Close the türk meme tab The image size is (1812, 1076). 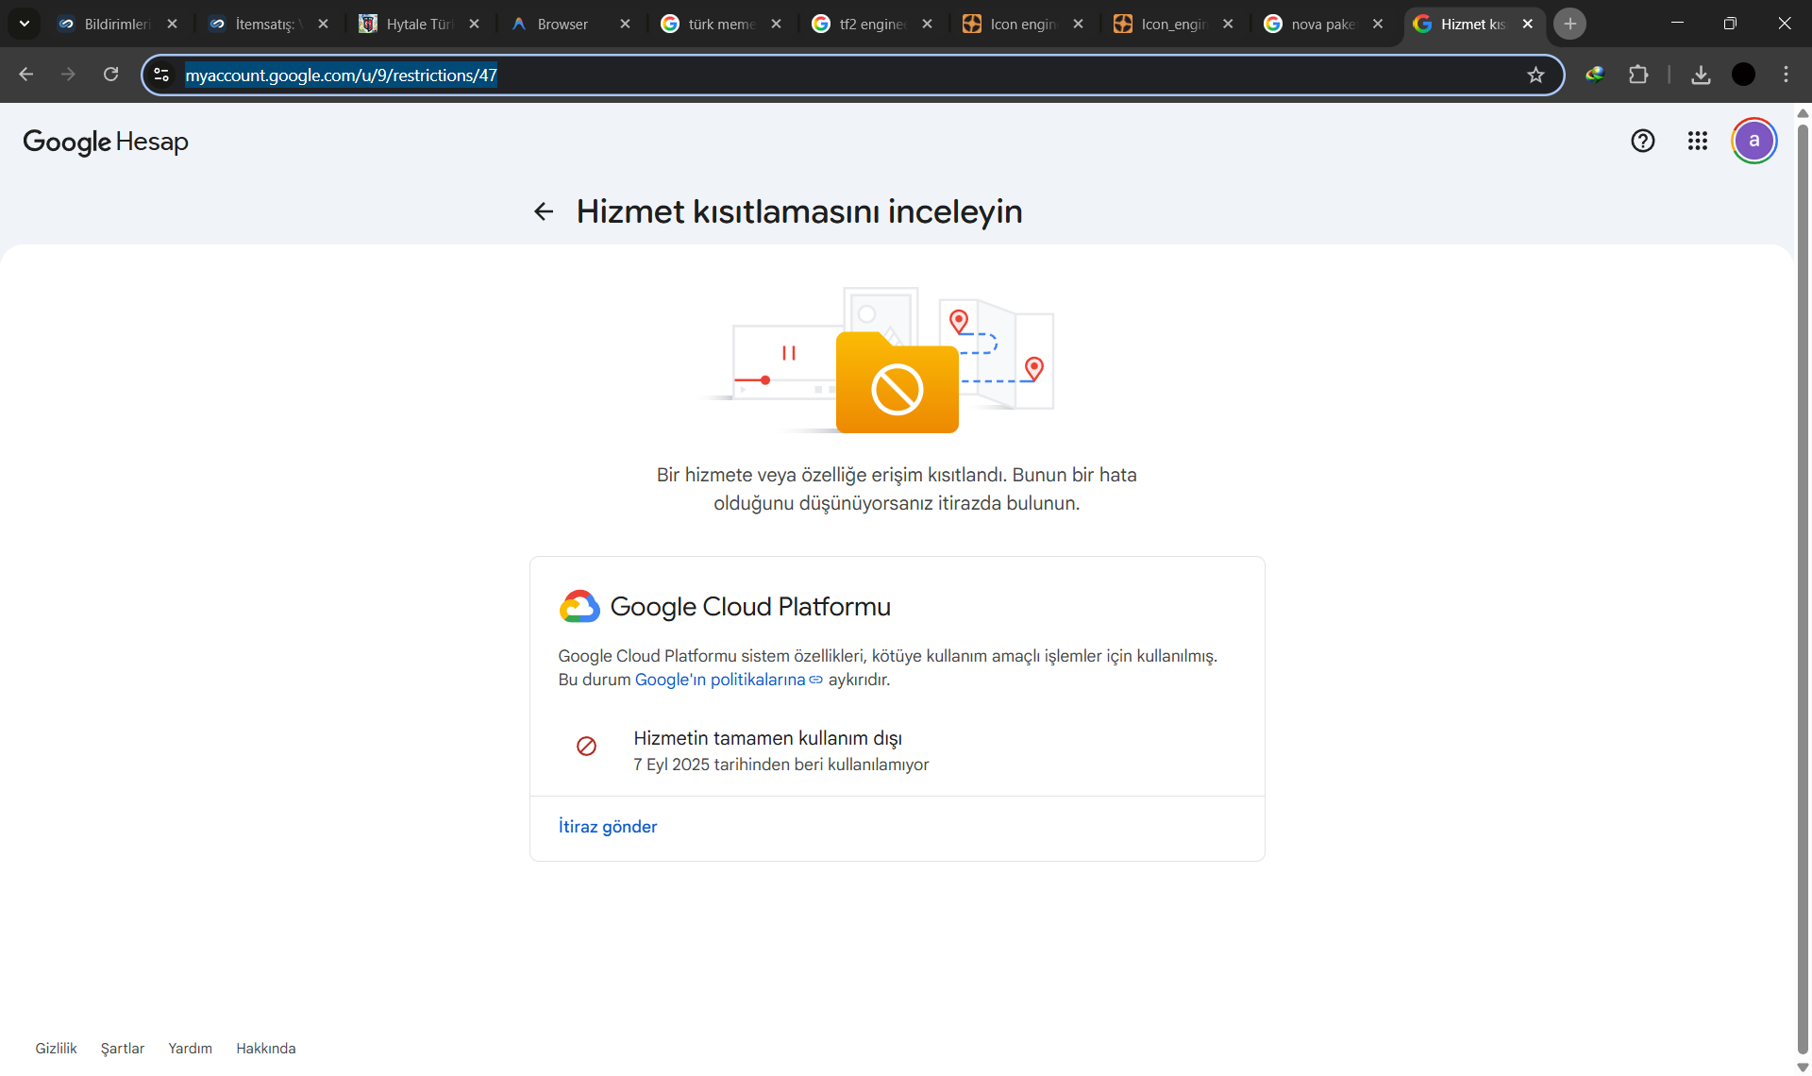tap(777, 24)
